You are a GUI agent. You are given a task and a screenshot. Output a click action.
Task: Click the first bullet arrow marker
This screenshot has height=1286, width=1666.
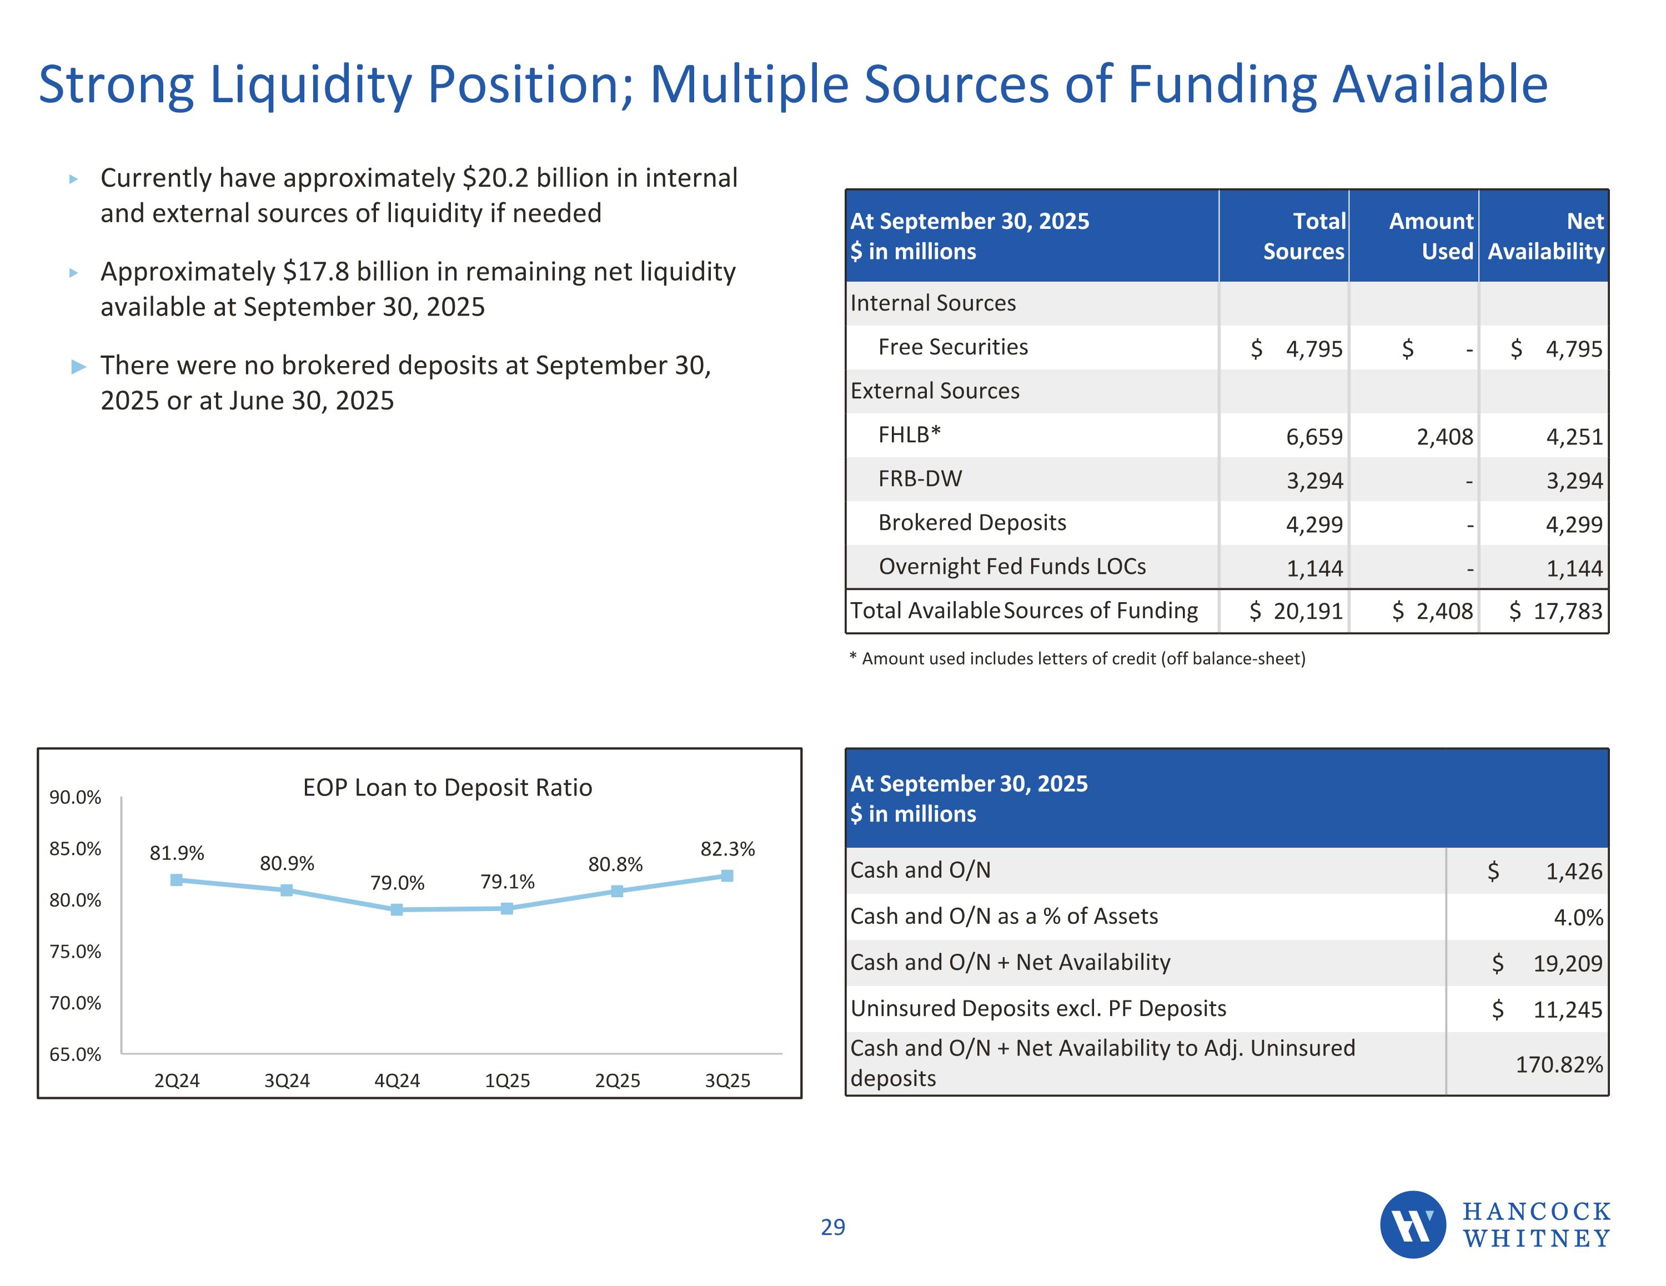[74, 179]
